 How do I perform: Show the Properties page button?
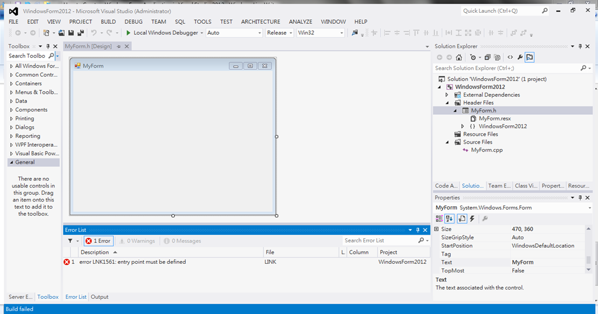[x=462, y=218]
